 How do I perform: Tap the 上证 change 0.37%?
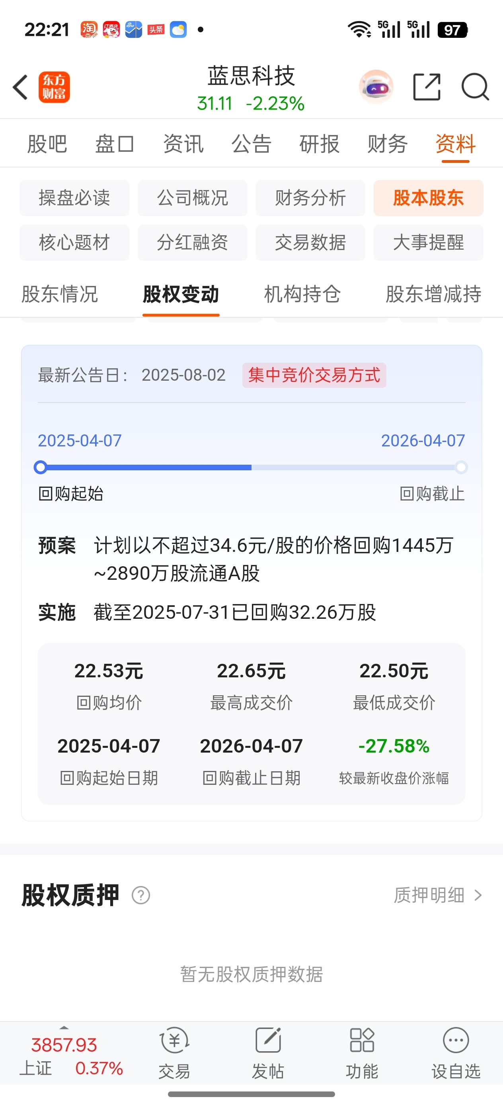pos(99,1068)
